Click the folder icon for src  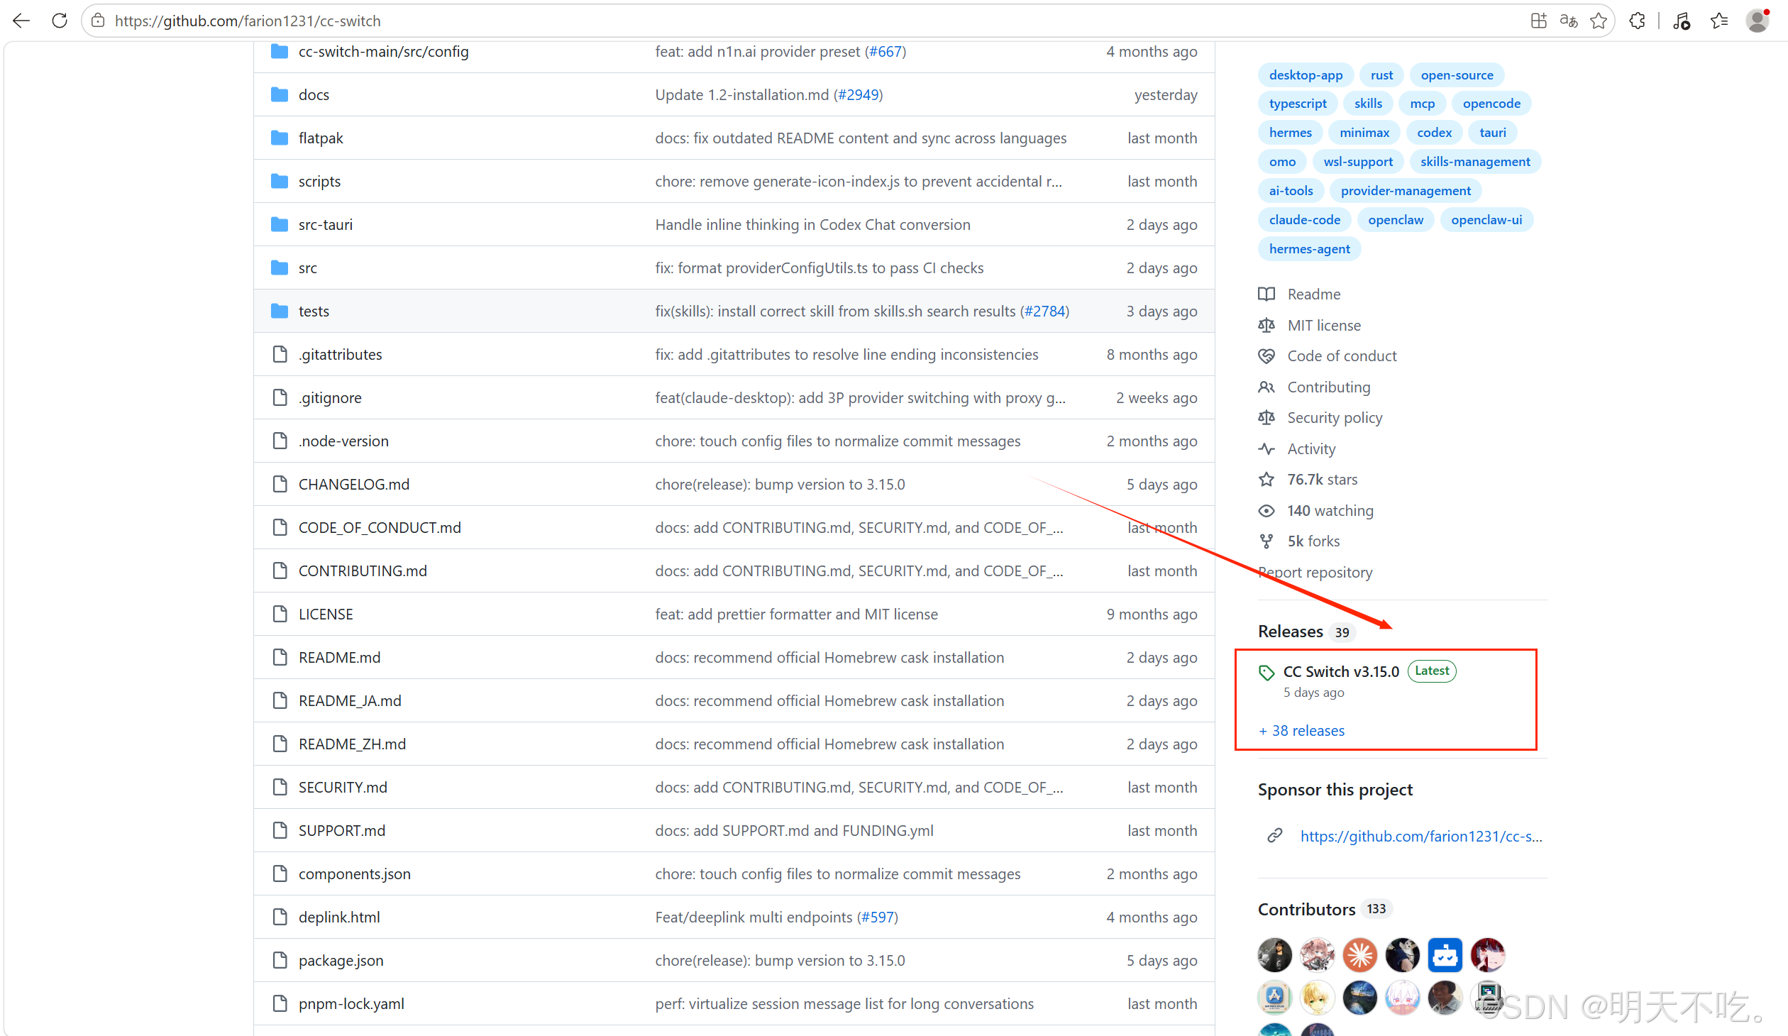click(x=280, y=268)
